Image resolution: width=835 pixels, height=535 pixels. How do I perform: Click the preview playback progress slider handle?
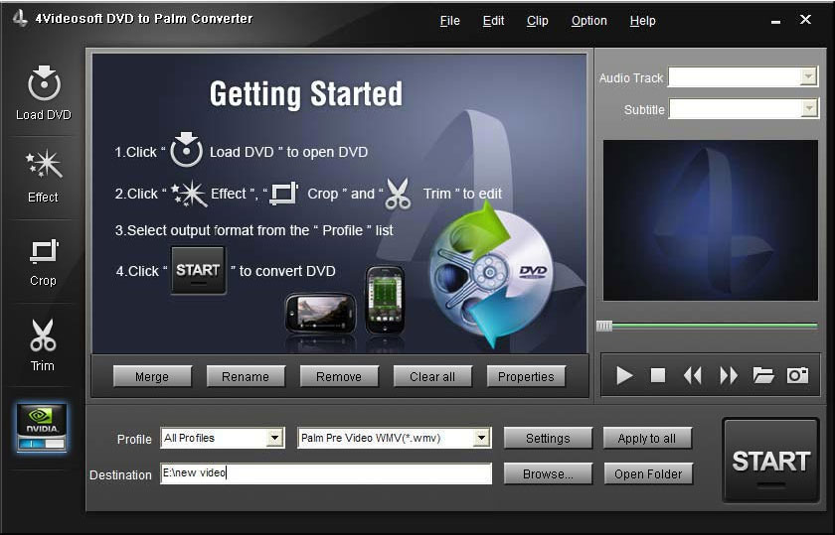coord(604,326)
